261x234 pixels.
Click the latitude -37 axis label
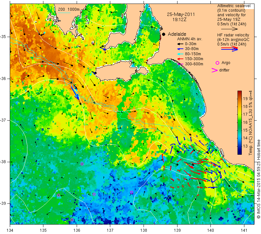[3, 120]
